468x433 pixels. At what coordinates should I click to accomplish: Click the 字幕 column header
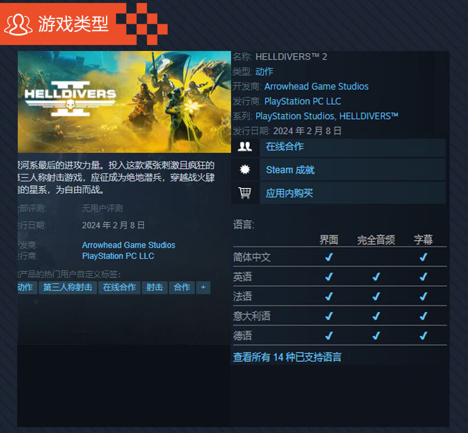click(423, 240)
